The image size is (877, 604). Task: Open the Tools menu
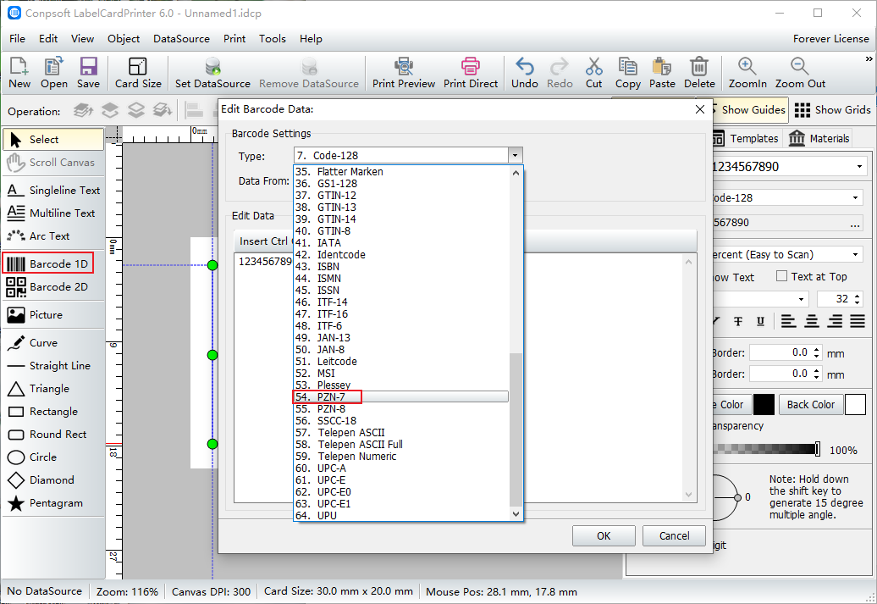point(273,39)
